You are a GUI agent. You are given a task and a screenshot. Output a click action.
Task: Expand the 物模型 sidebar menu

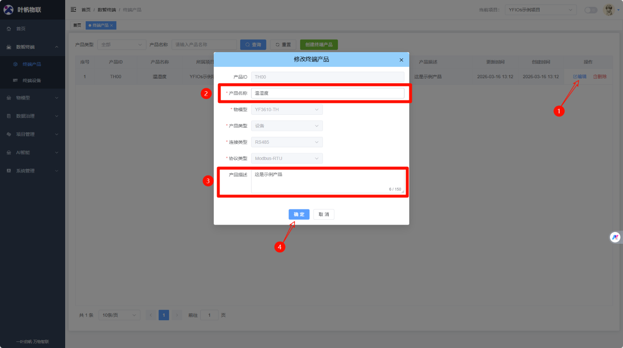tap(33, 98)
